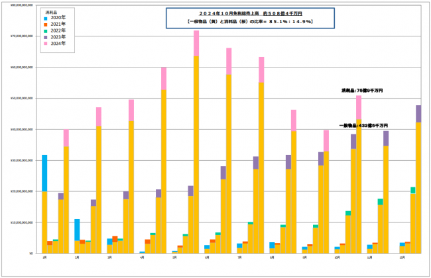Click the green segment of December's 2022 bar

[413, 190]
